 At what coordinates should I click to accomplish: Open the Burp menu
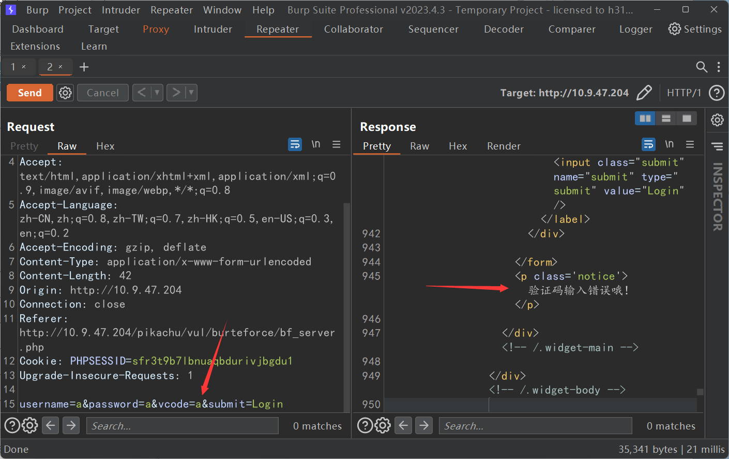pos(37,10)
